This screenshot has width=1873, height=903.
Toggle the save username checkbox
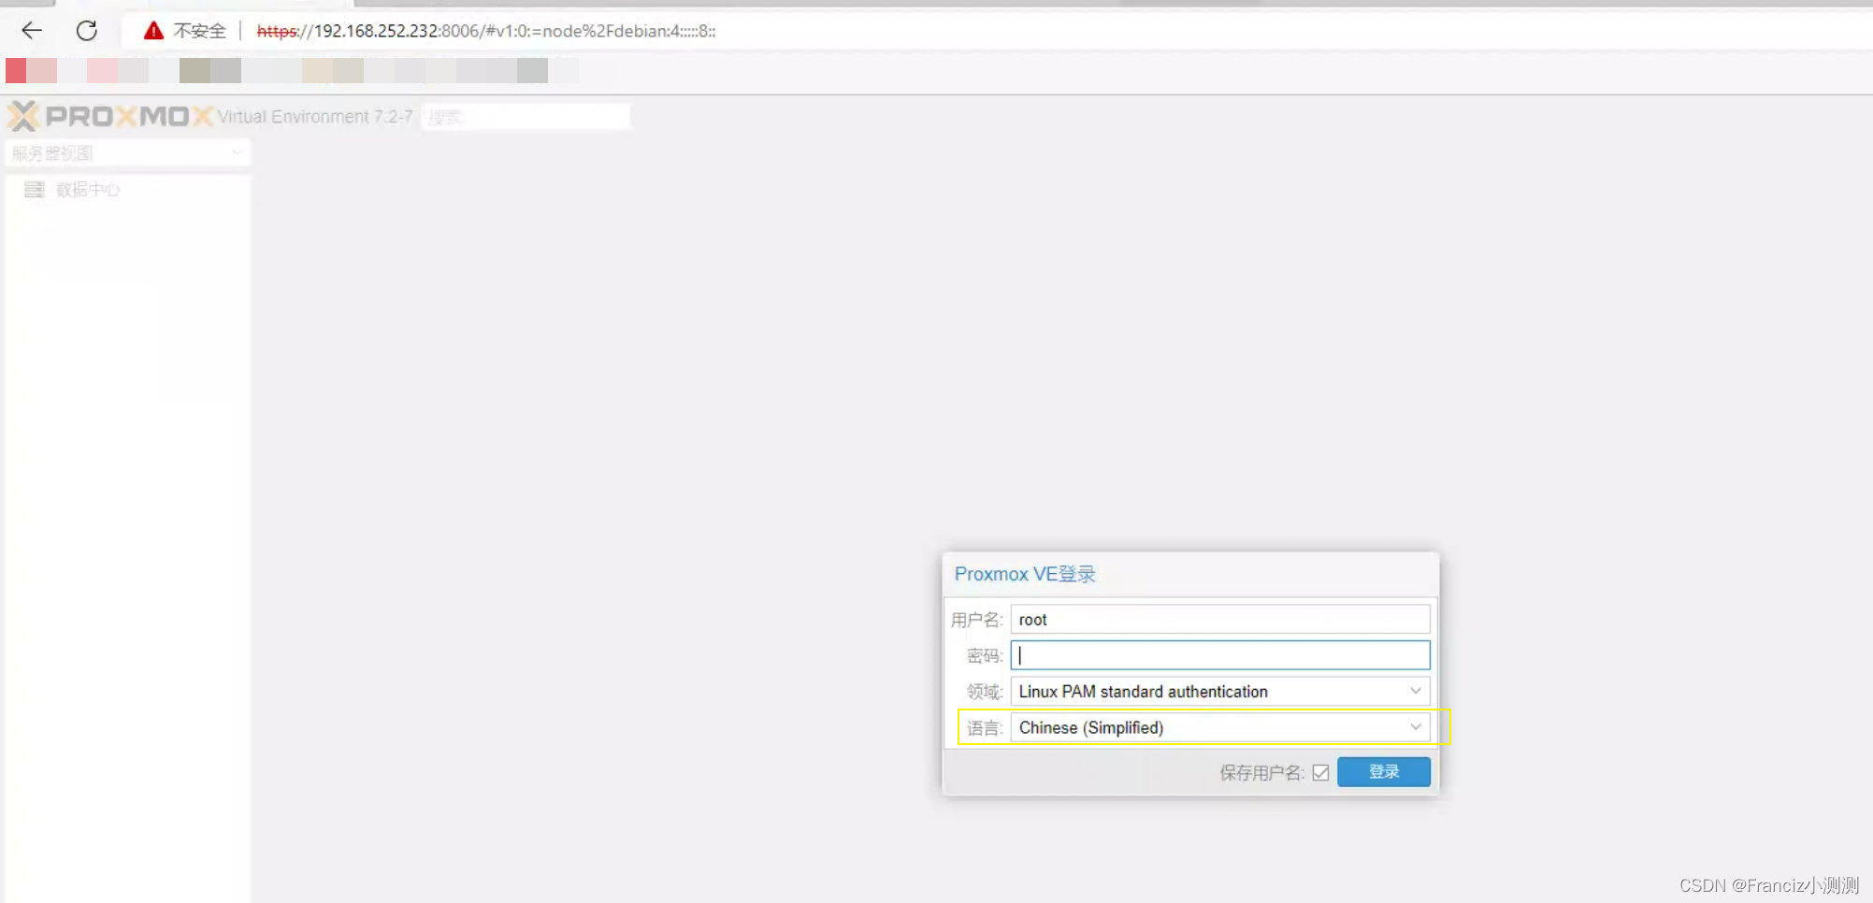click(1320, 772)
